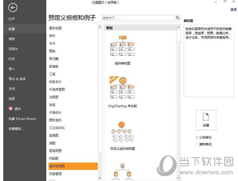Select highlighted 组织结构图 category
Viewport: 238px width, 181px height.
pos(73,166)
